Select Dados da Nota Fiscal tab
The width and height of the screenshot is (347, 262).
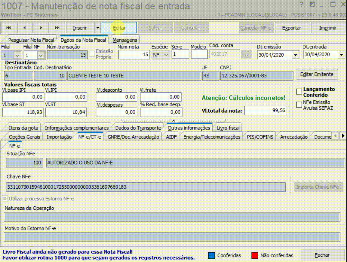(x=83, y=40)
